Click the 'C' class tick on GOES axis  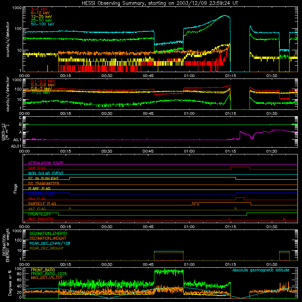pos(20,118)
